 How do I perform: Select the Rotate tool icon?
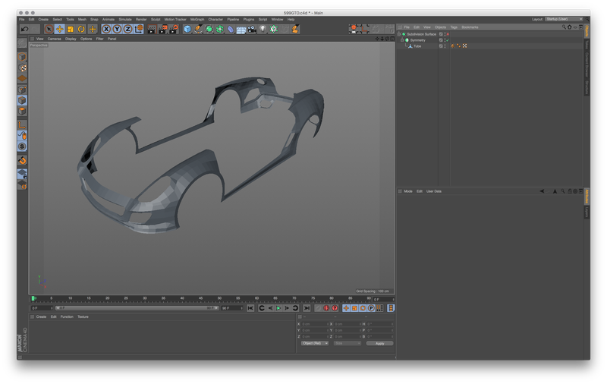81,29
